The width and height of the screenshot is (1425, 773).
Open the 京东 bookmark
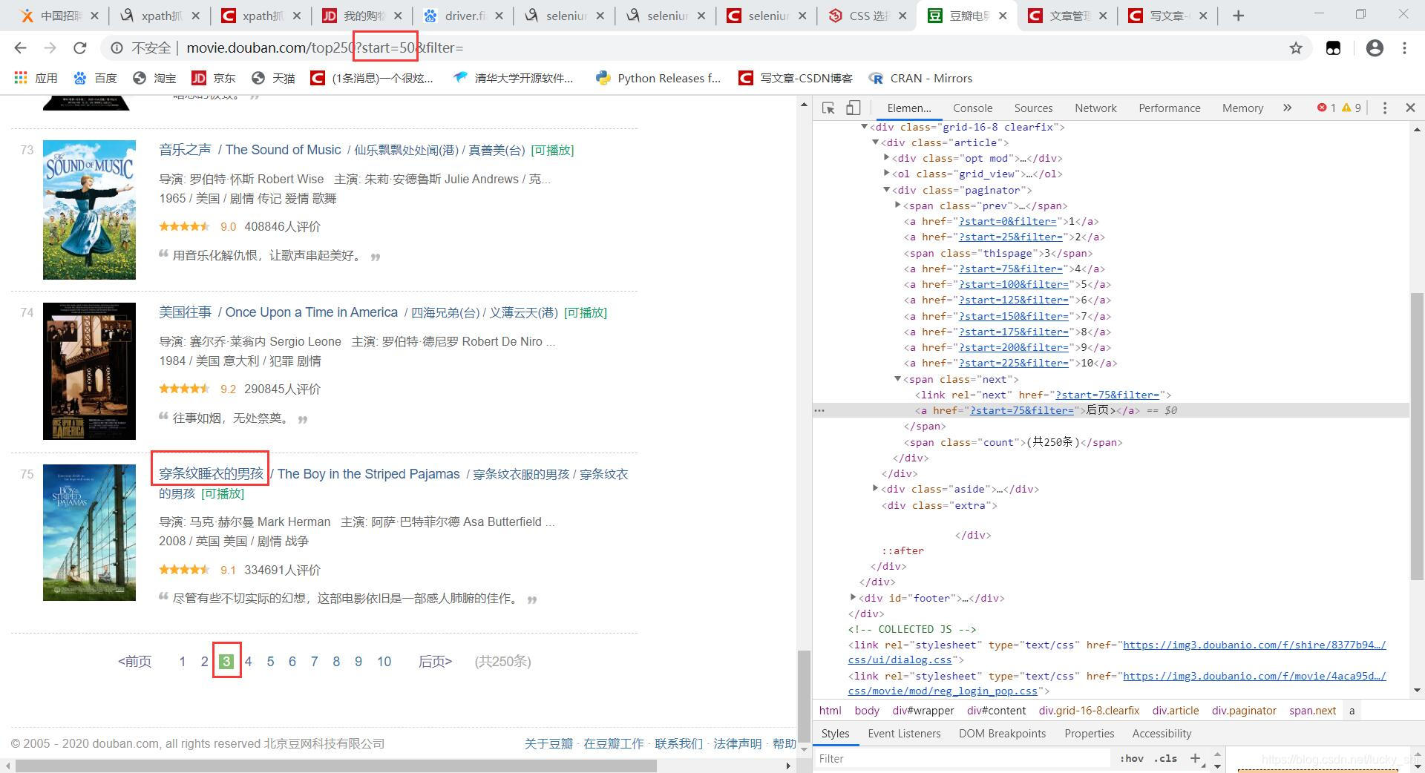(x=213, y=78)
